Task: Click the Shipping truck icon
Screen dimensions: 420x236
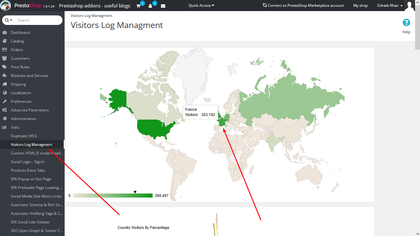Action: click(5, 84)
